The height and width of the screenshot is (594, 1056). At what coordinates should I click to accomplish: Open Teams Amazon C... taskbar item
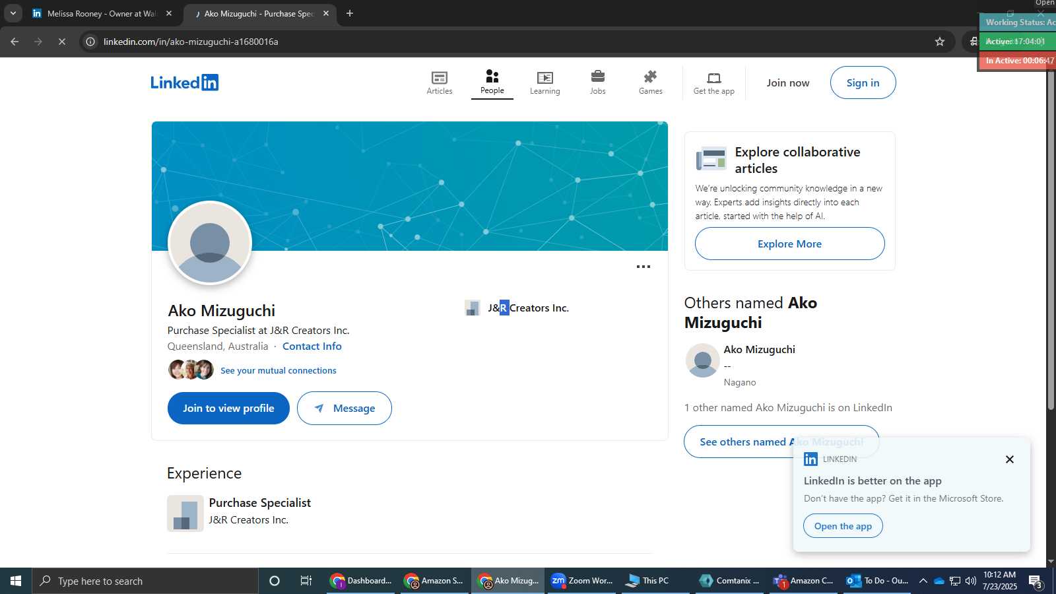[804, 581]
